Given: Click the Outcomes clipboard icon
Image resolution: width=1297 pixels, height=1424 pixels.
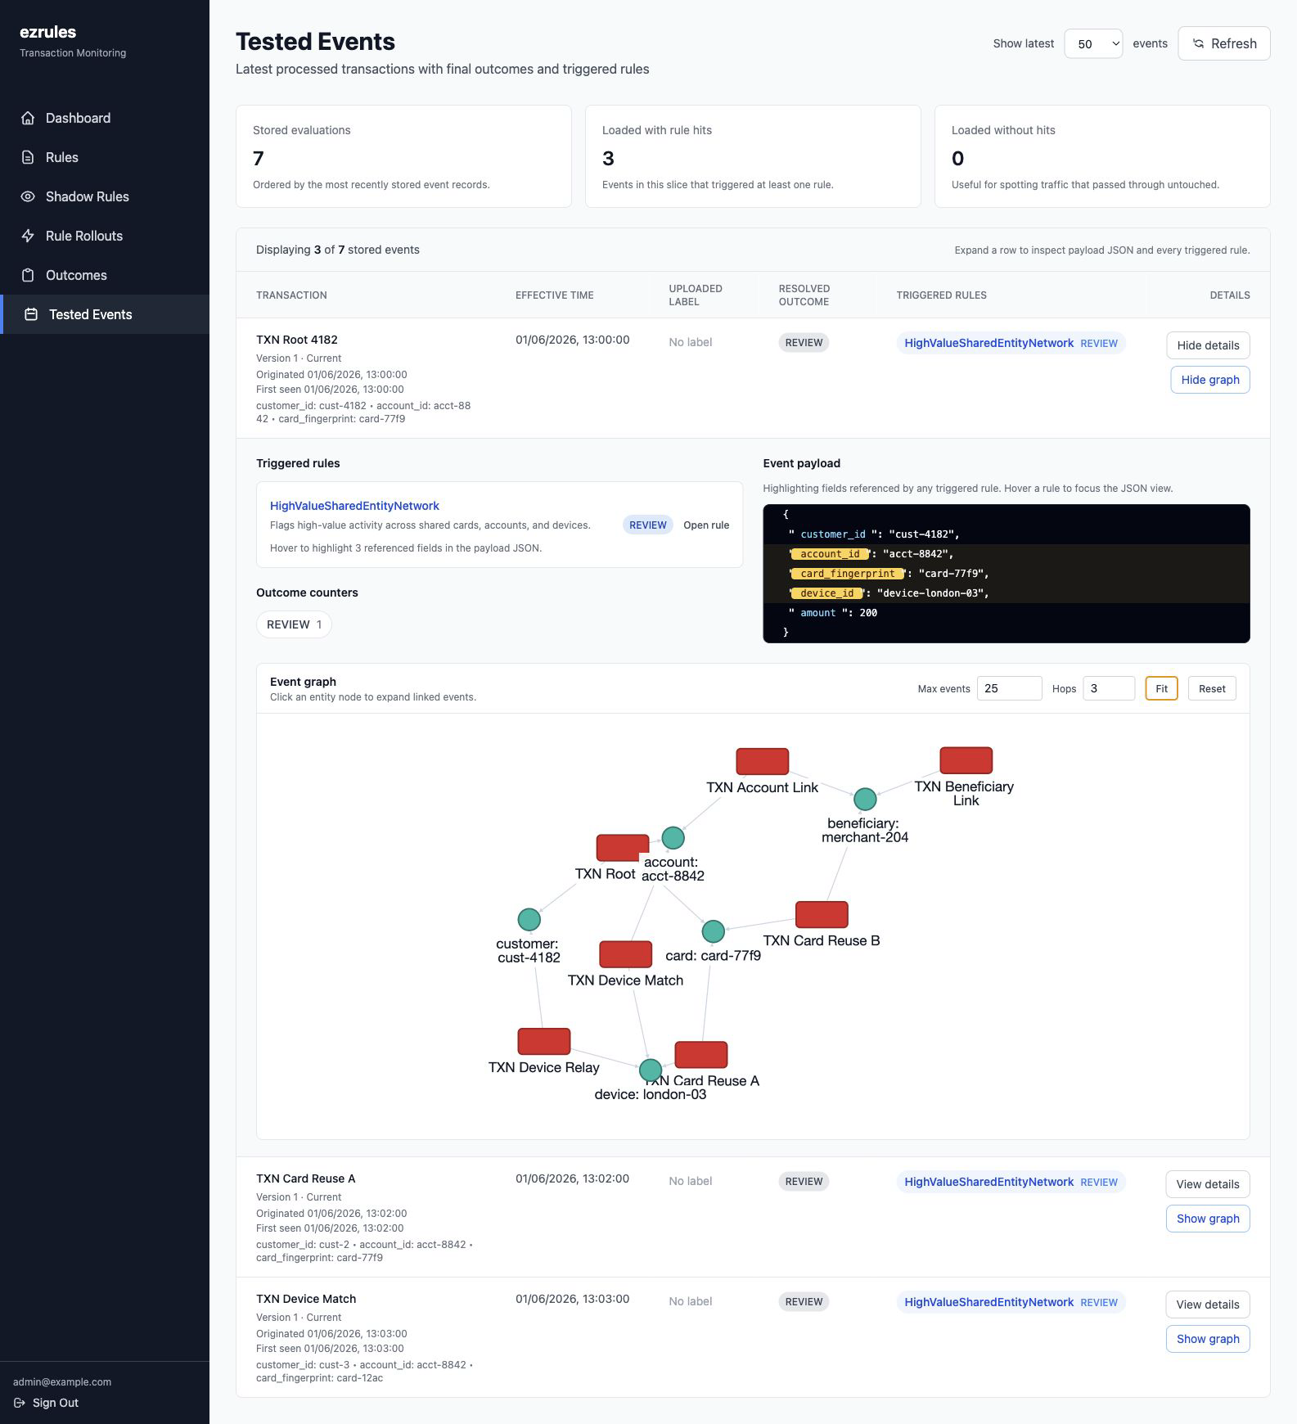Looking at the screenshot, I should (x=28, y=275).
